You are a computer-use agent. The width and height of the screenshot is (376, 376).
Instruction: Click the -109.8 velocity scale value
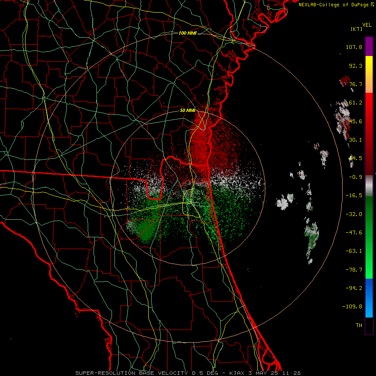[x=352, y=307]
